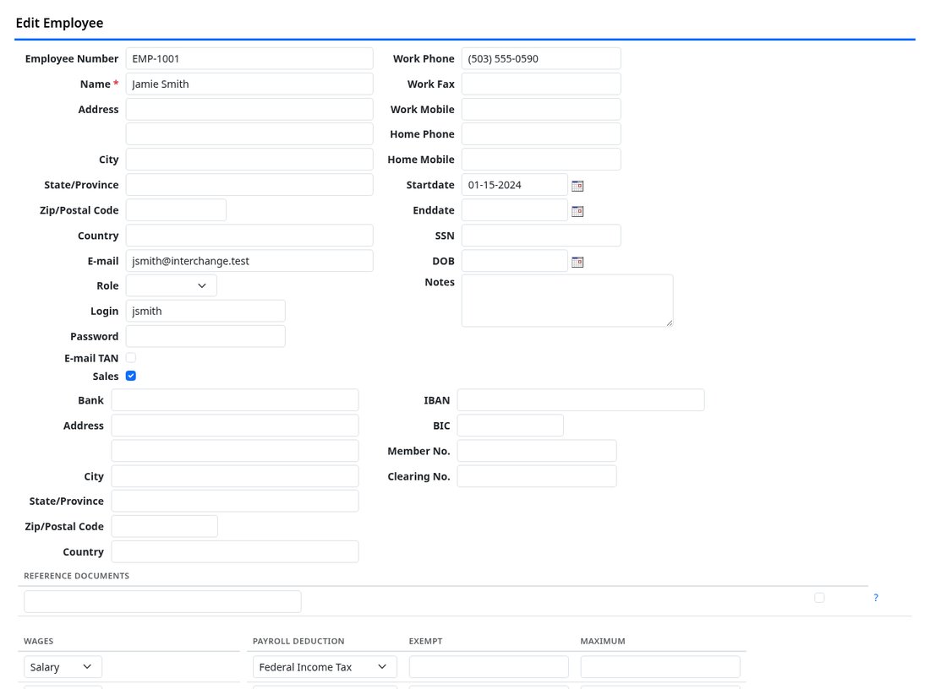Click the REFERENCE DOCUMENTS section label
The image size is (930, 689).
pos(76,576)
